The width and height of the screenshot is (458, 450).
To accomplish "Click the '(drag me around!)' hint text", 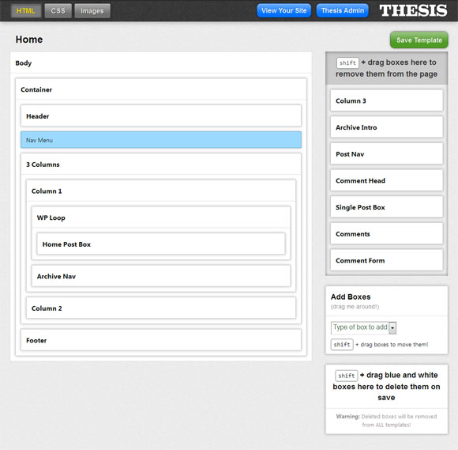I will [355, 307].
